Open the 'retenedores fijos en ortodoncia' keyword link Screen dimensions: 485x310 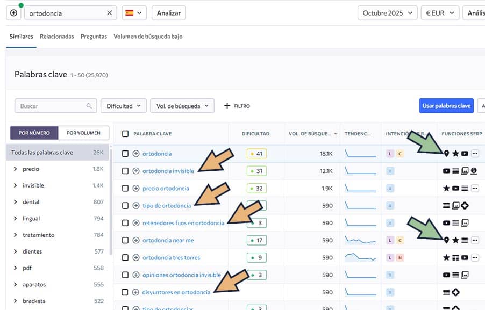tap(183, 223)
